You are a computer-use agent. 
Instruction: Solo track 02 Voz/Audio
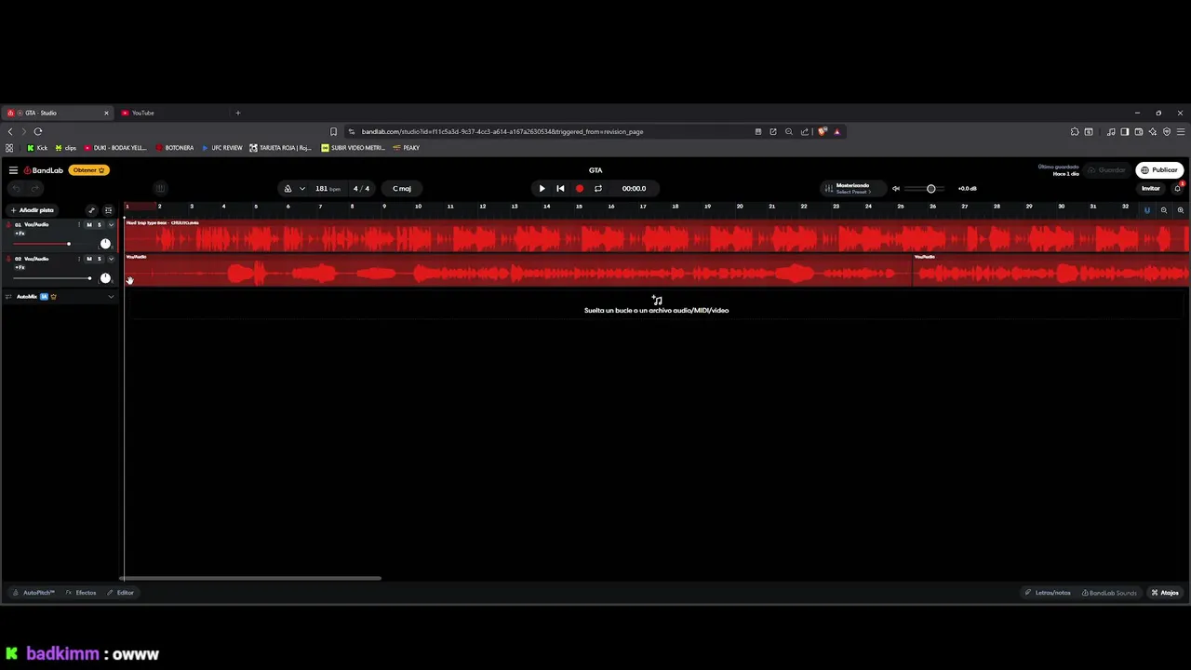pos(100,259)
